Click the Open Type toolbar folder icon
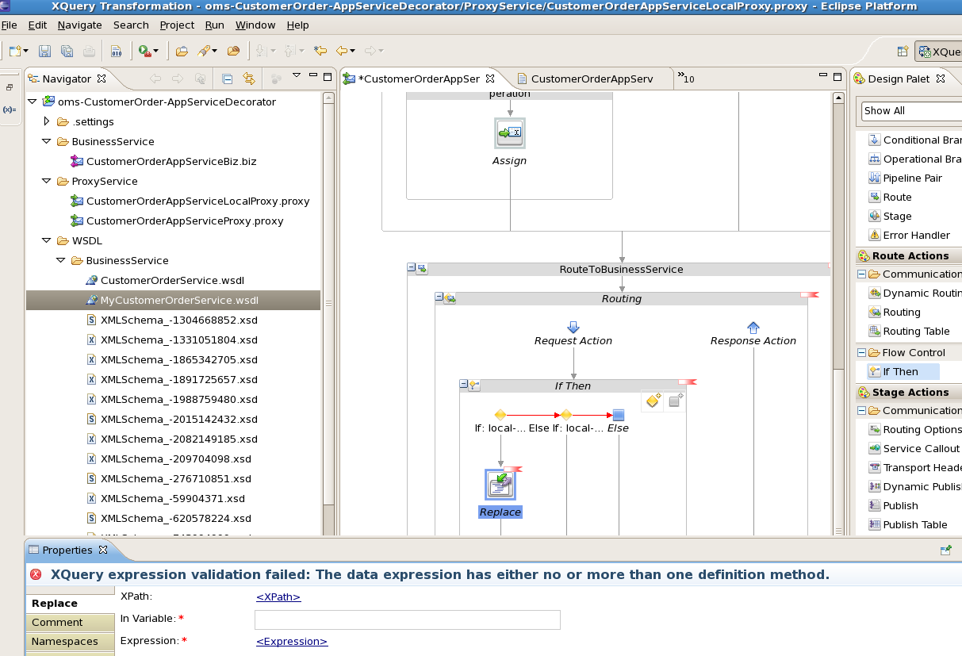Image resolution: width=962 pixels, height=656 pixels. [182, 51]
